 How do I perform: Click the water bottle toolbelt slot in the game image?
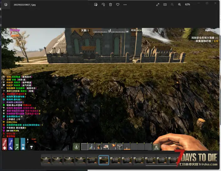pos(92,147)
